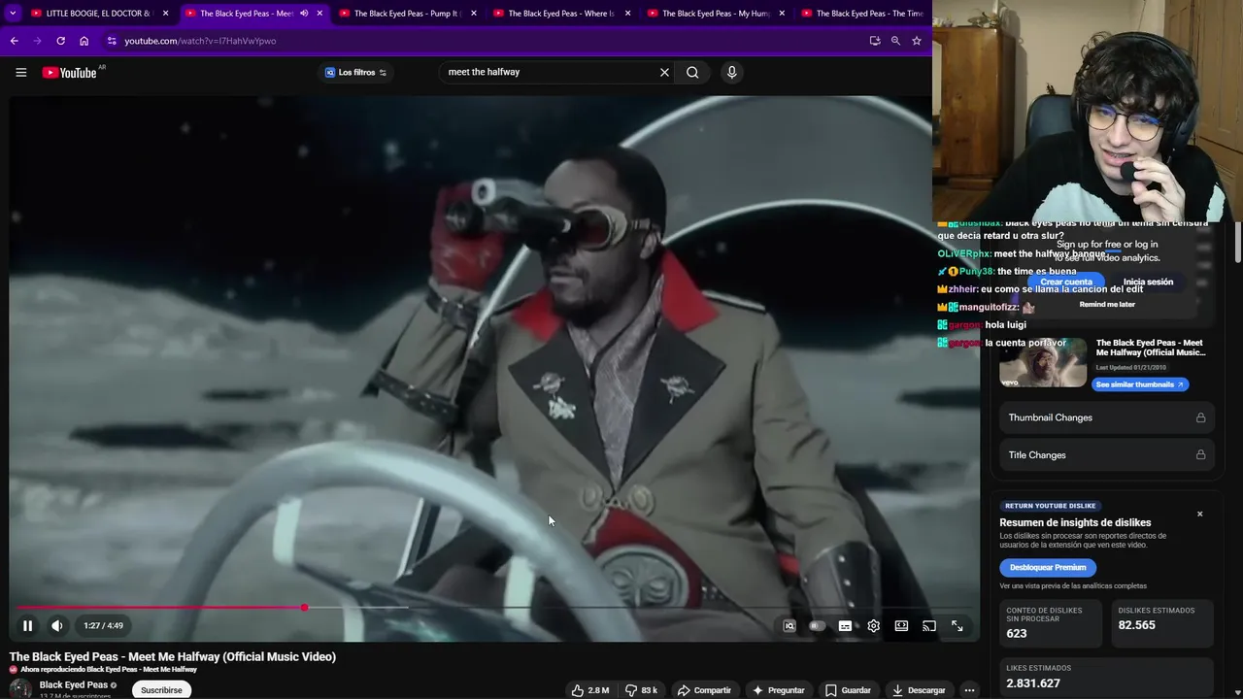1243x699 pixels.
Task: Clear the search box with the X
Action: 664,72
